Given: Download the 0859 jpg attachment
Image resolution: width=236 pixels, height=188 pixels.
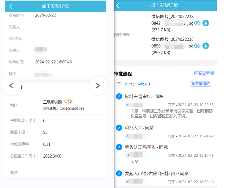Looking at the screenshot, I should 206,46.
